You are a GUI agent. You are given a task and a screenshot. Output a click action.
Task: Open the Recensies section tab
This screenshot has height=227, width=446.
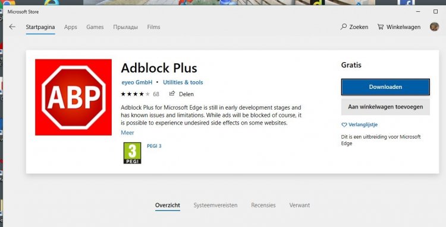coord(263,205)
